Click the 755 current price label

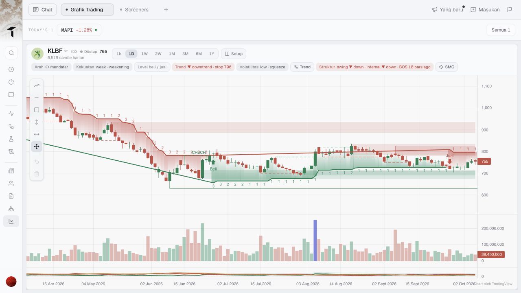(x=485, y=162)
